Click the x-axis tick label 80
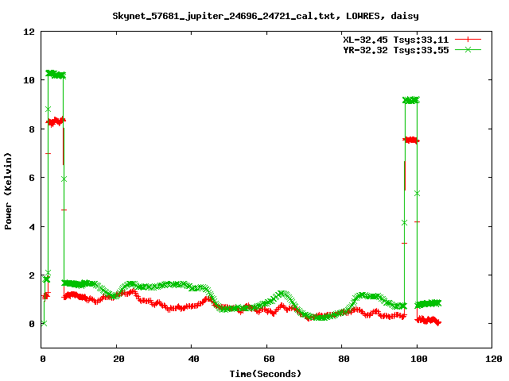The image size is (509, 381). click(x=344, y=359)
